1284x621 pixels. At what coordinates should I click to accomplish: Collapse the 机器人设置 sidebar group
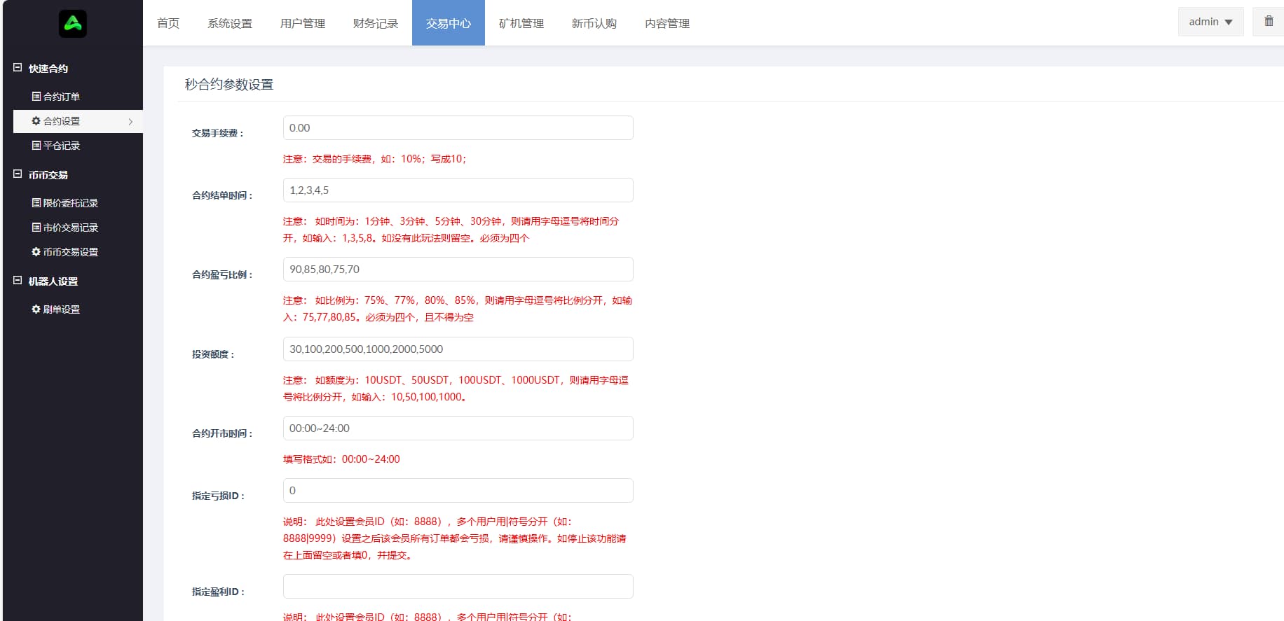[18, 281]
